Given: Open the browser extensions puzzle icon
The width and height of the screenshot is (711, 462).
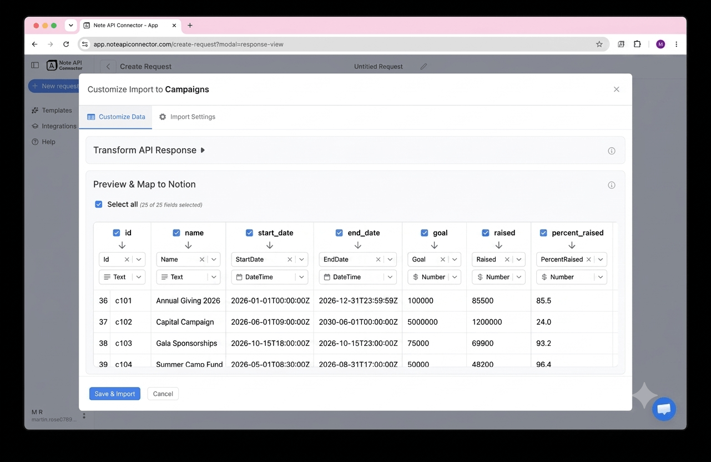Looking at the screenshot, I should pyautogui.click(x=637, y=44).
